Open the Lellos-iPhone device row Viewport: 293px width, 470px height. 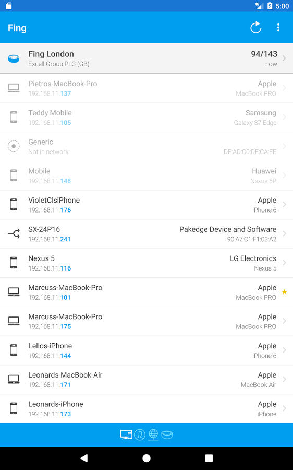pyautogui.click(x=146, y=350)
